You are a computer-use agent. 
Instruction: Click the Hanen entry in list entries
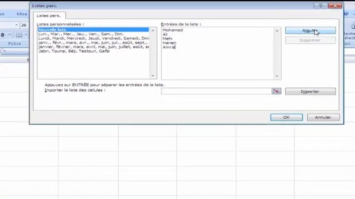pos(169,43)
